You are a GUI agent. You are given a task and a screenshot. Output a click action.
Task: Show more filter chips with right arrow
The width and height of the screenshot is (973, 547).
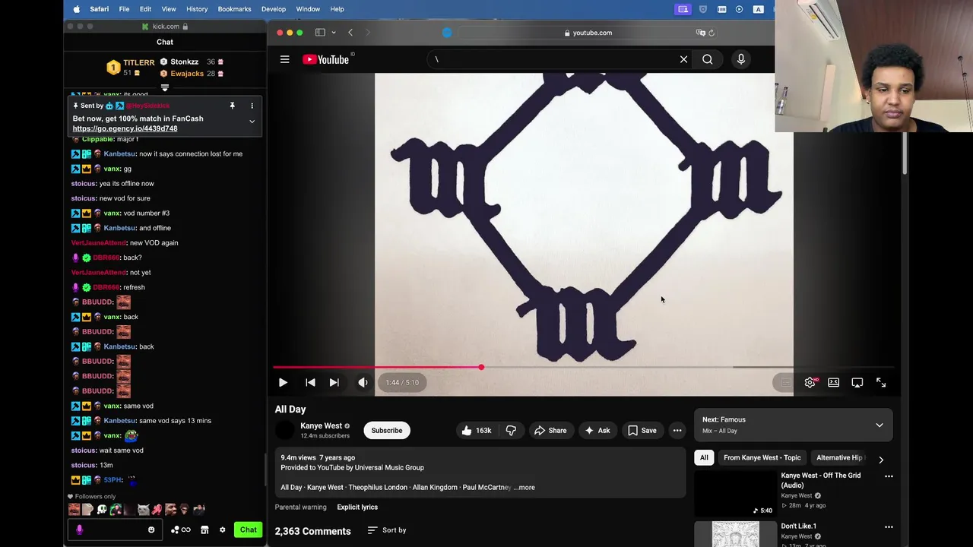(x=881, y=459)
